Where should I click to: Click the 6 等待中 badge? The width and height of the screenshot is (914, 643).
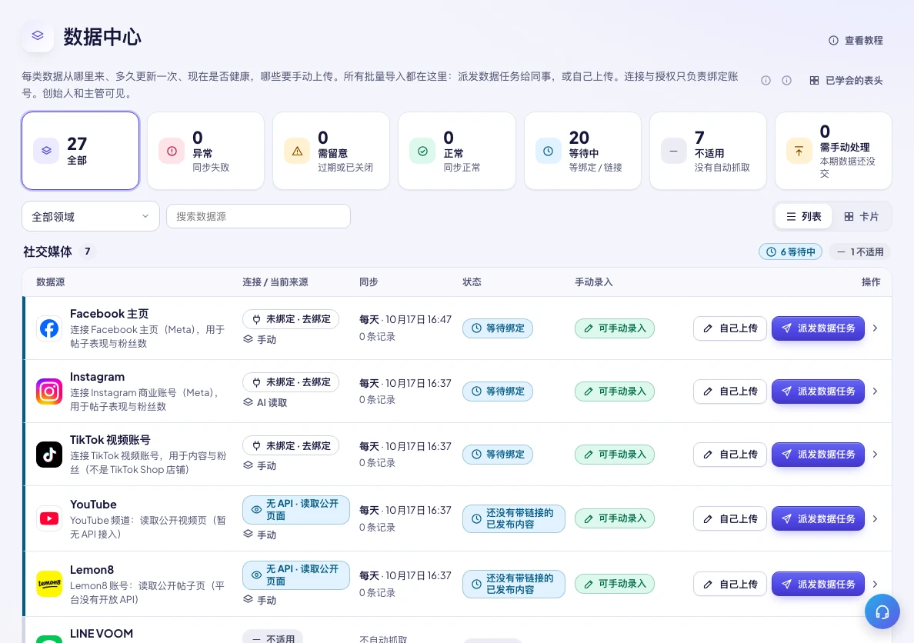coord(790,252)
